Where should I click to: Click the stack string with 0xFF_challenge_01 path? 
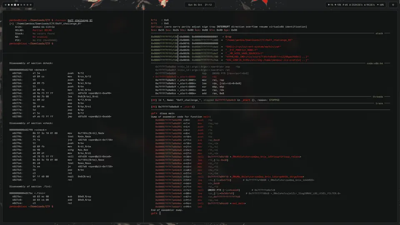(259, 40)
